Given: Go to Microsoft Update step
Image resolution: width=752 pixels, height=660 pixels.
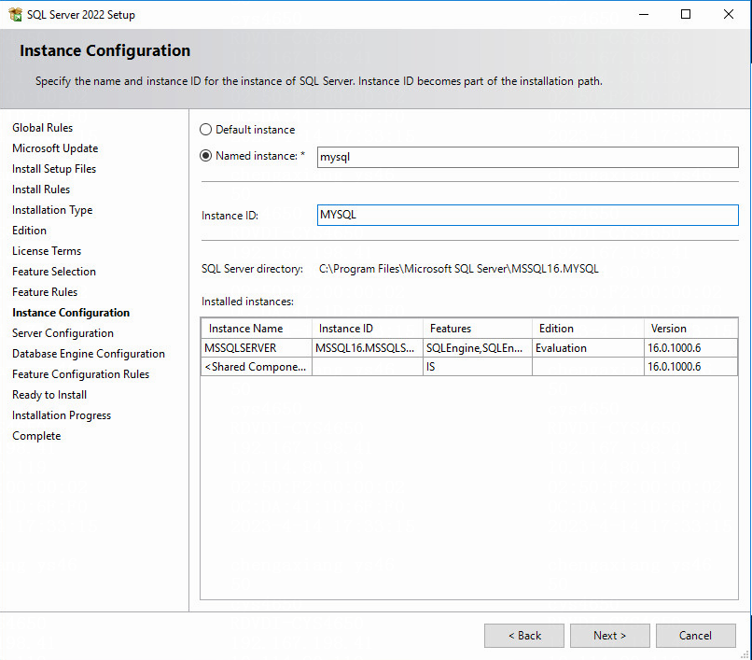Looking at the screenshot, I should click(x=55, y=148).
